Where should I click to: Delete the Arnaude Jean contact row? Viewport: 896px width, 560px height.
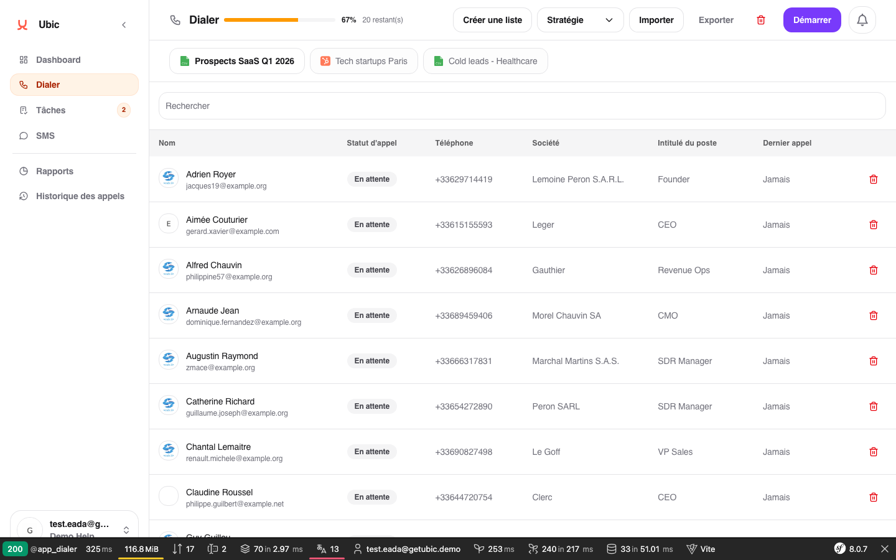873,315
